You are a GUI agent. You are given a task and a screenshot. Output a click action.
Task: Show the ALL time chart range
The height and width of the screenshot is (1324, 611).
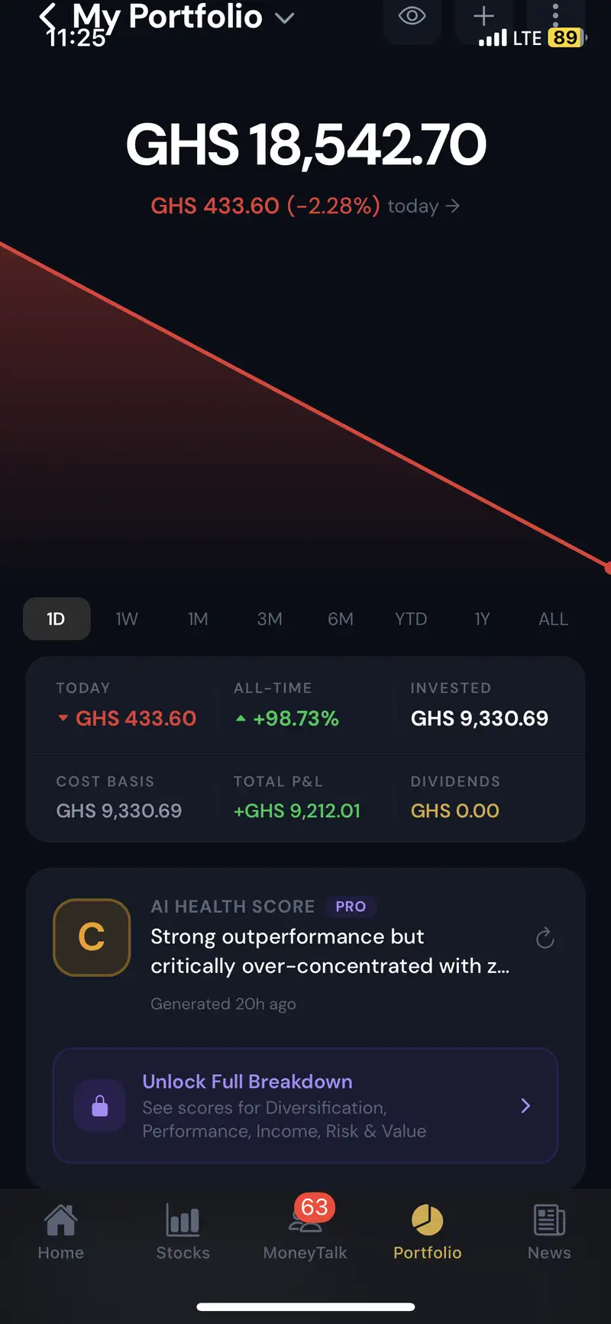pyautogui.click(x=553, y=619)
